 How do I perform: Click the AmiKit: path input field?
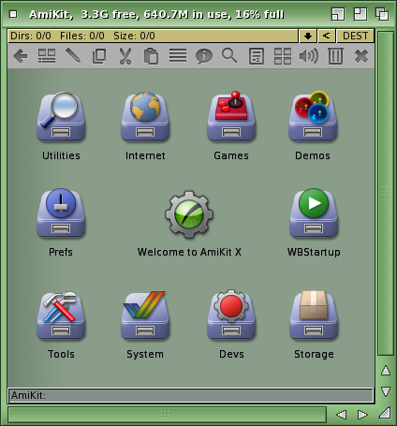tap(191, 395)
